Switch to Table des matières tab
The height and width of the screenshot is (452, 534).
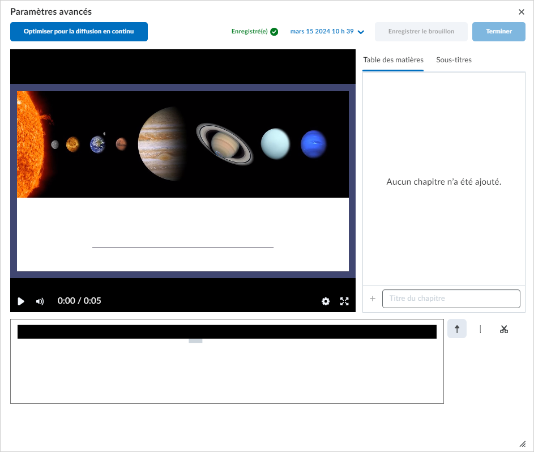pos(393,60)
